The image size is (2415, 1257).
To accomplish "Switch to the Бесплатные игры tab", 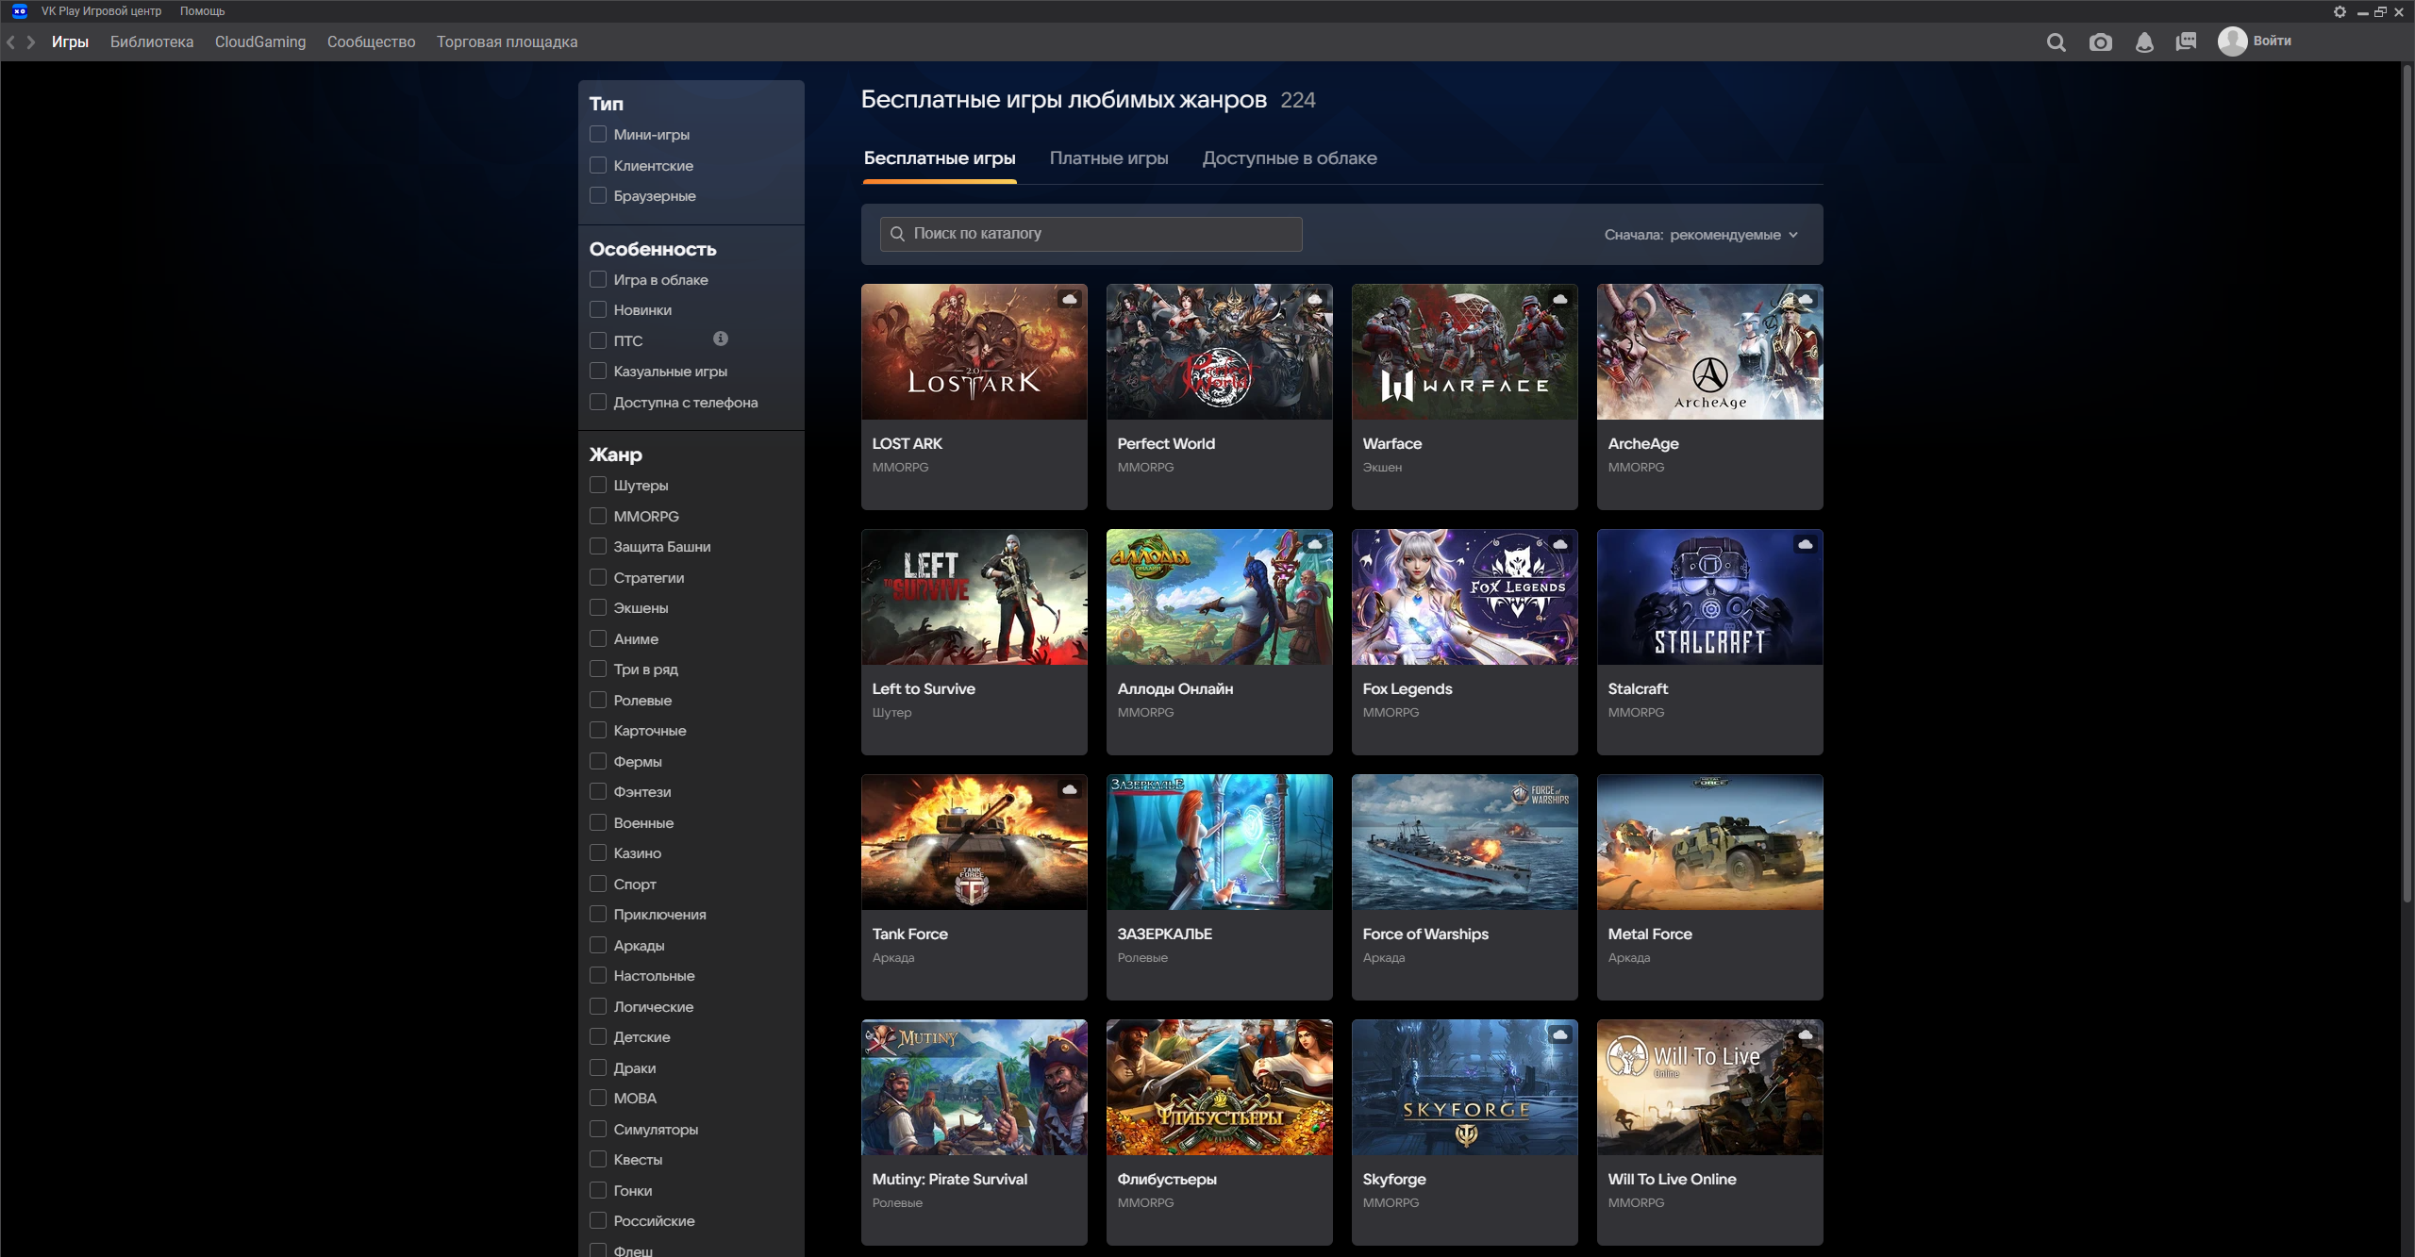I will [940, 158].
